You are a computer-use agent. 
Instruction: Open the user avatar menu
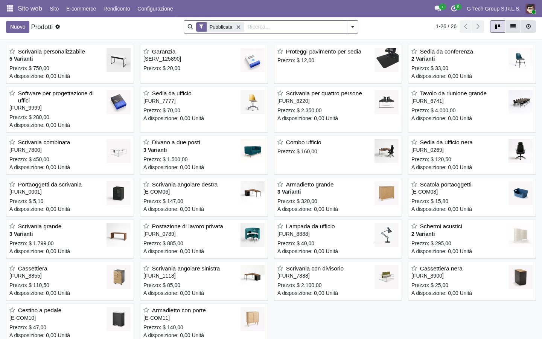[x=530, y=9]
